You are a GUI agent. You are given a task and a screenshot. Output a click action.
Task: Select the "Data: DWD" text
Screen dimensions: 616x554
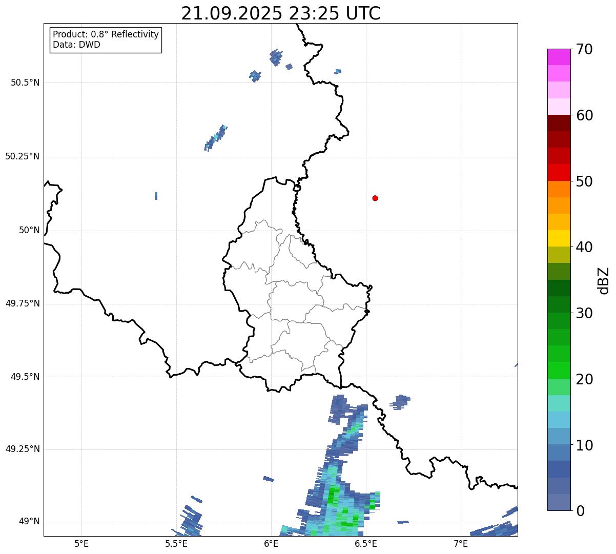click(76, 45)
